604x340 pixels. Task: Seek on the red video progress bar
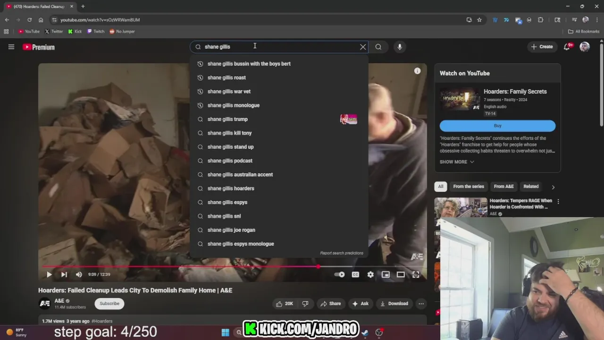(233, 267)
